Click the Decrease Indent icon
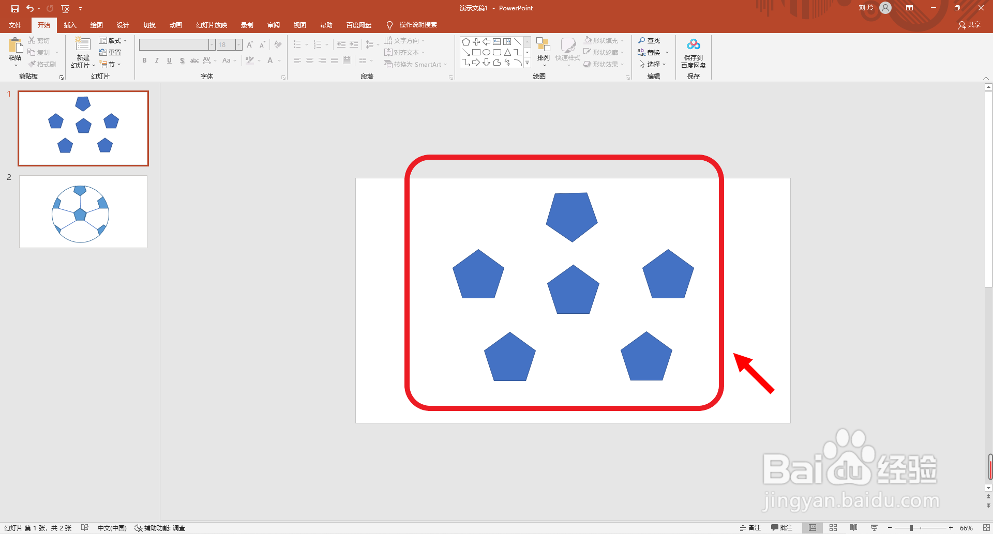Image resolution: width=993 pixels, height=534 pixels. point(341,44)
